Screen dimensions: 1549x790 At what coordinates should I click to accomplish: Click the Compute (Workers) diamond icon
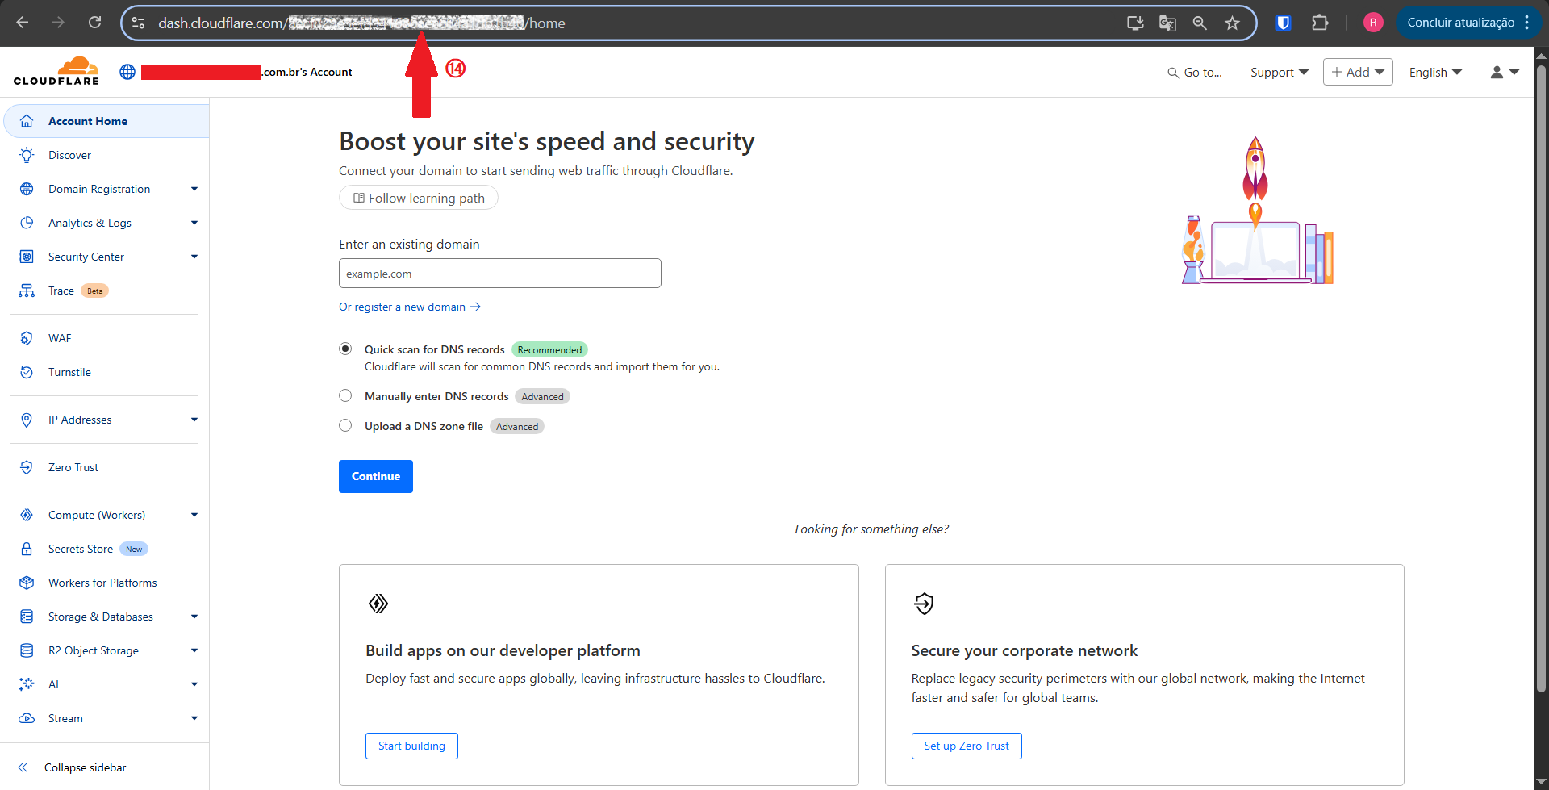27,515
